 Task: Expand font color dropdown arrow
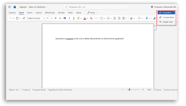tap(87, 18)
